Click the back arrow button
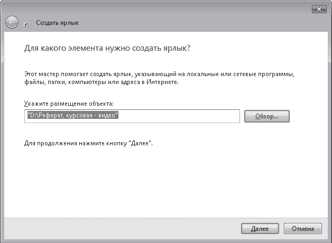This screenshot has height=243, width=332. click(x=12, y=23)
